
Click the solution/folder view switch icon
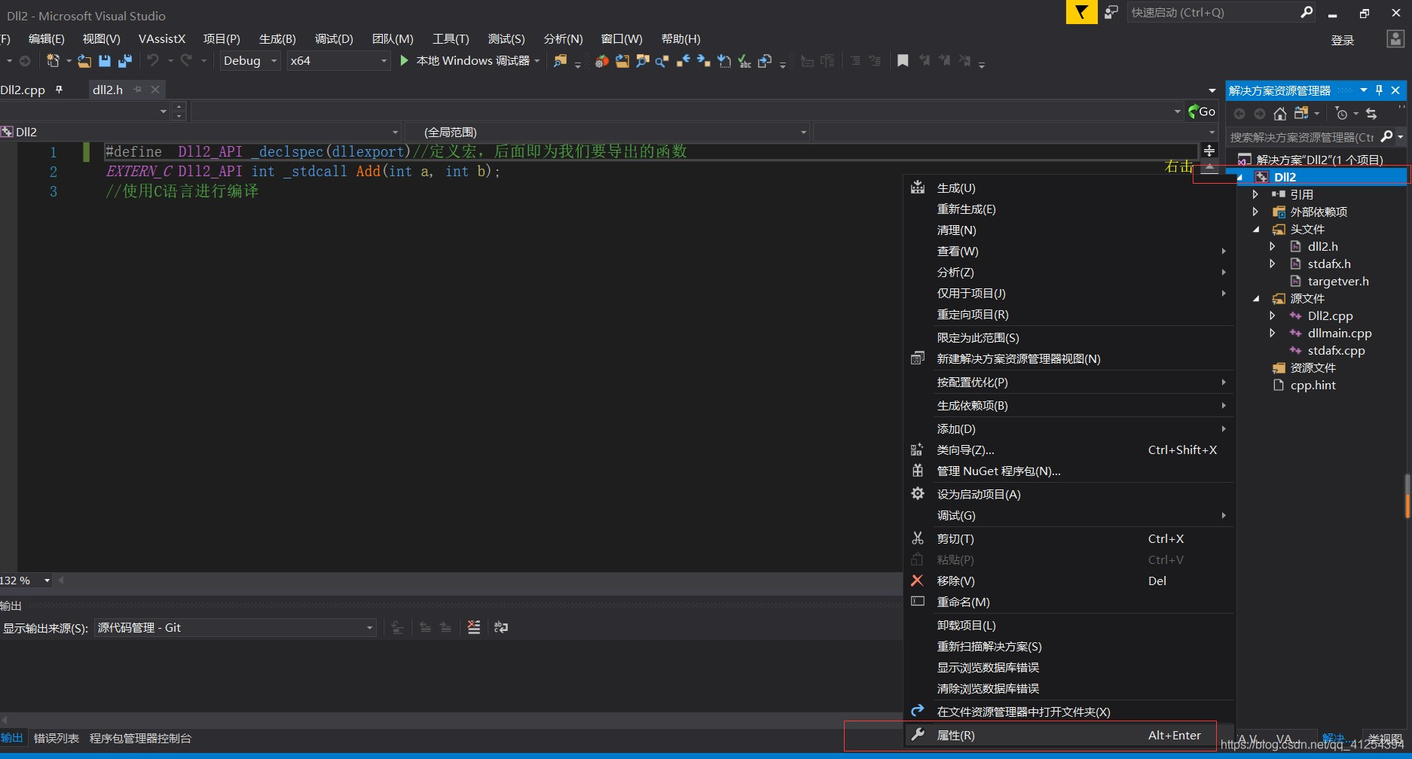coord(1301,114)
